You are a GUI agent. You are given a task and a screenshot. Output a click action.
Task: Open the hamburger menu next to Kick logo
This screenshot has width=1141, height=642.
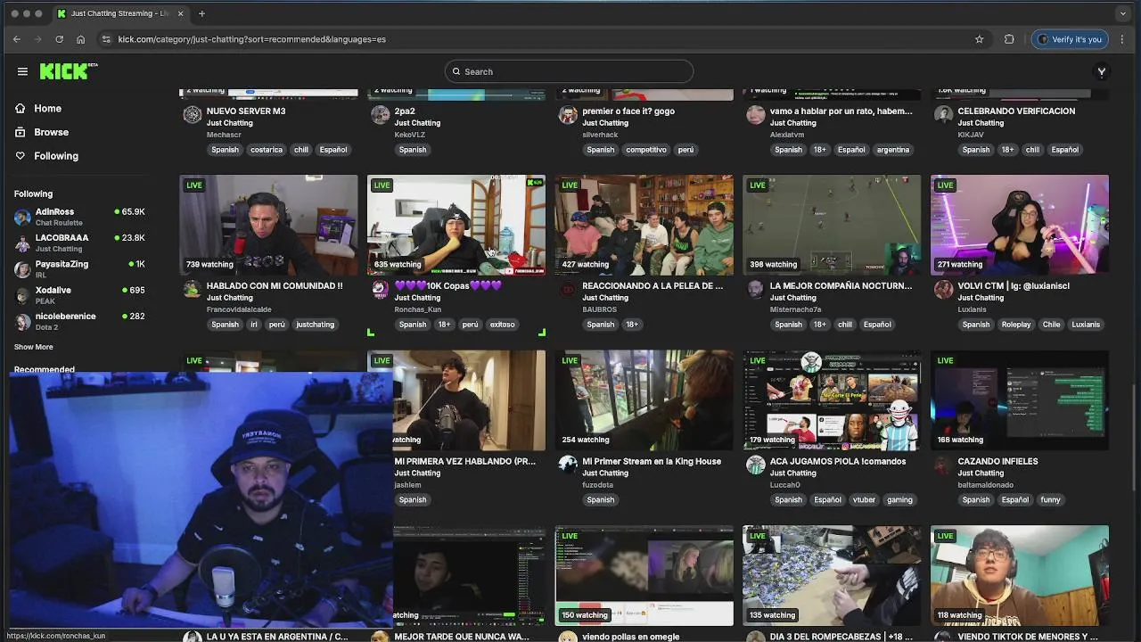tap(22, 71)
